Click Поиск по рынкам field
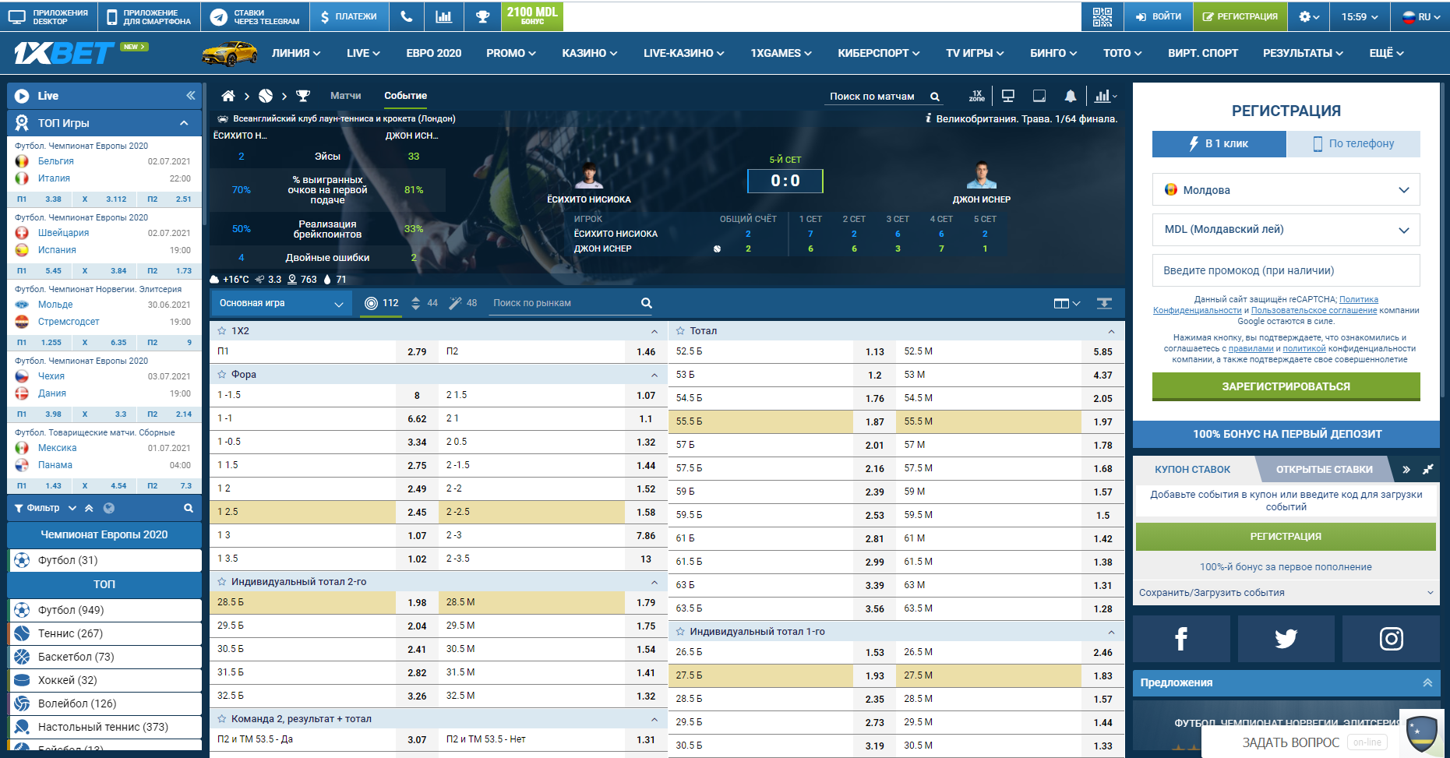1450x758 pixels. [x=565, y=303]
